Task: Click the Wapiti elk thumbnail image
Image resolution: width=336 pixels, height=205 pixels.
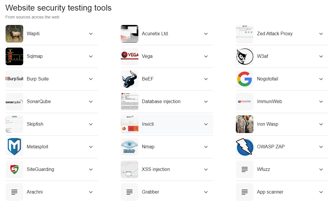Action: [14, 34]
